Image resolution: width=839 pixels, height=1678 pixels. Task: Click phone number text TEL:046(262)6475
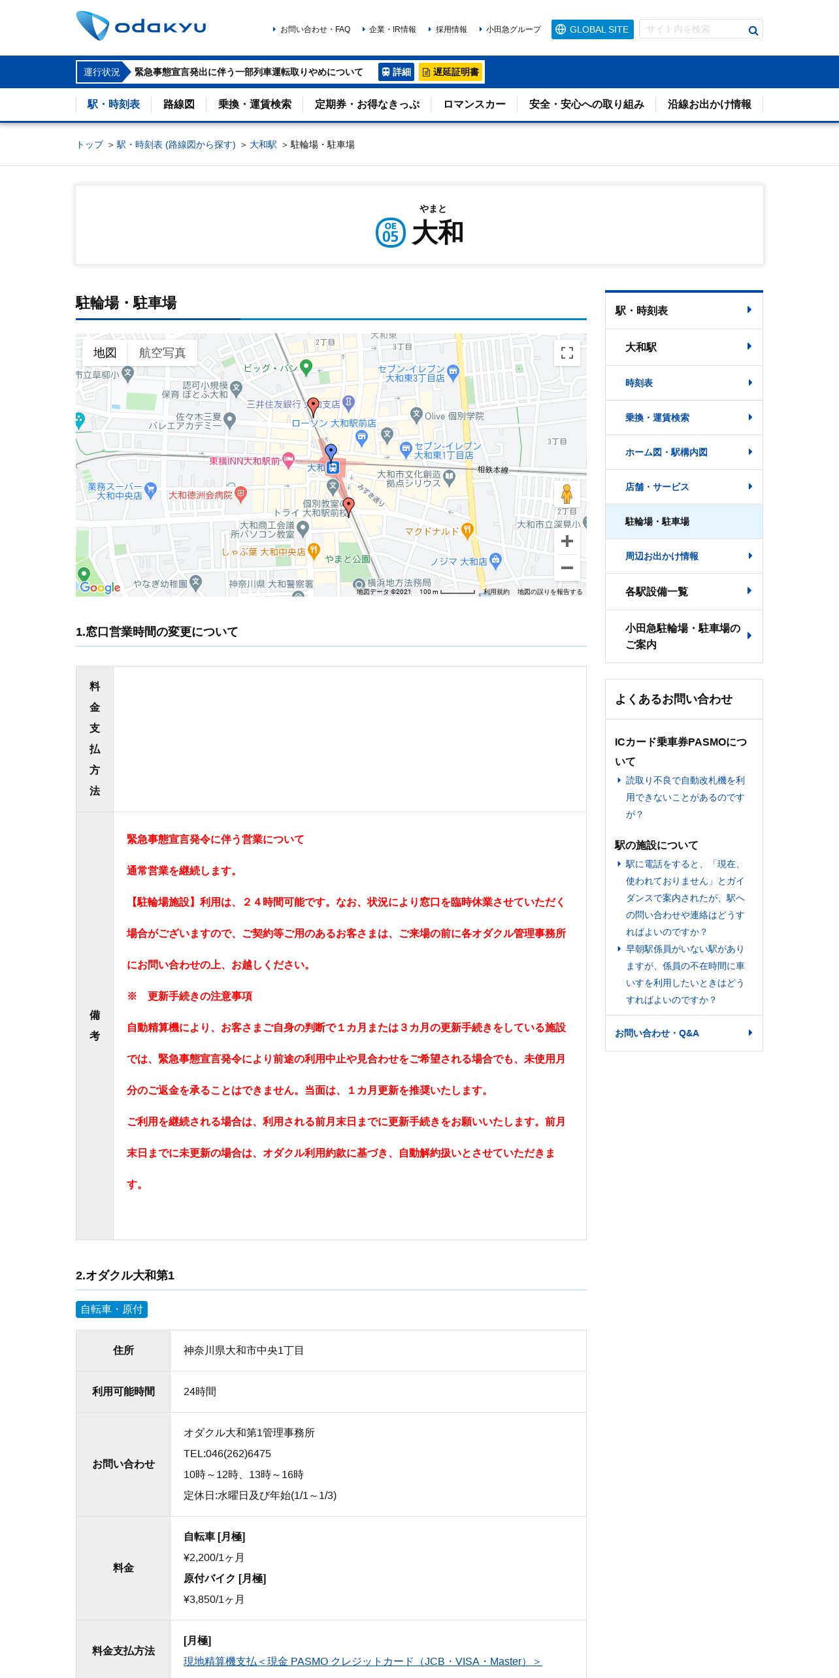227,1453
